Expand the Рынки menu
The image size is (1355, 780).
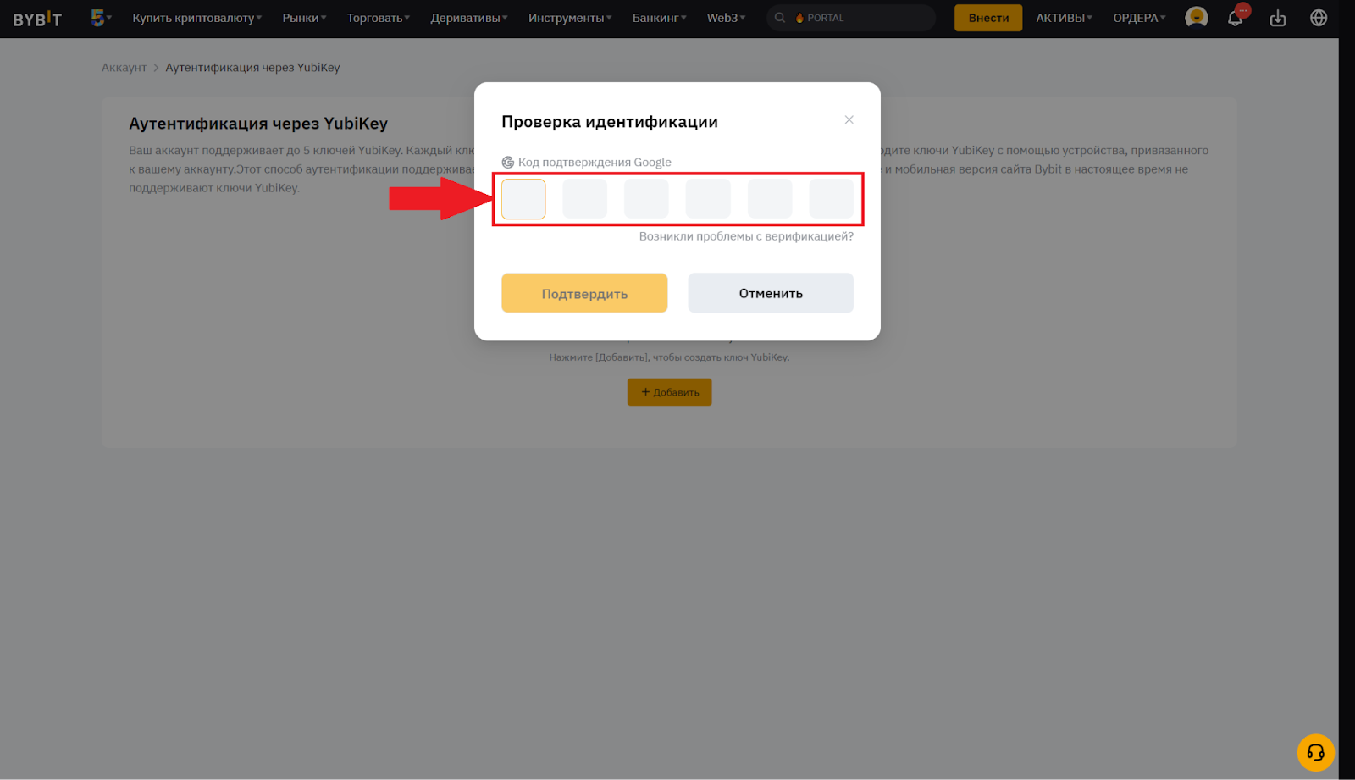pos(304,18)
